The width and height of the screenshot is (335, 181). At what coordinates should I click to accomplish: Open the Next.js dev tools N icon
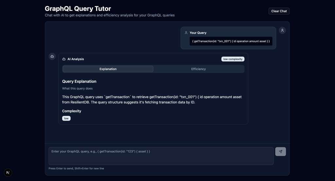coord(8,173)
